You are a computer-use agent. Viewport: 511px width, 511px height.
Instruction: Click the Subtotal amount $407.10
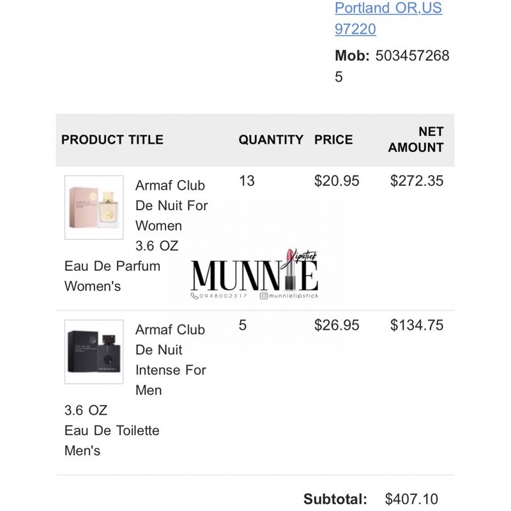point(412,500)
